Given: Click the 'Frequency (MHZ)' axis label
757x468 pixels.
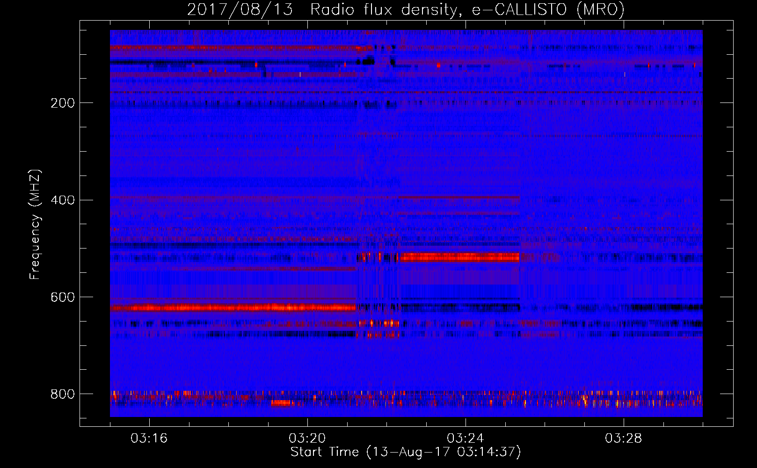Looking at the screenshot, I should click(x=35, y=224).
